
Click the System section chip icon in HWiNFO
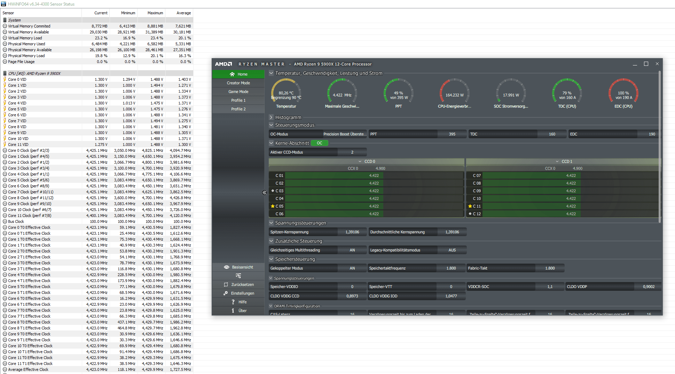point(5,20)
